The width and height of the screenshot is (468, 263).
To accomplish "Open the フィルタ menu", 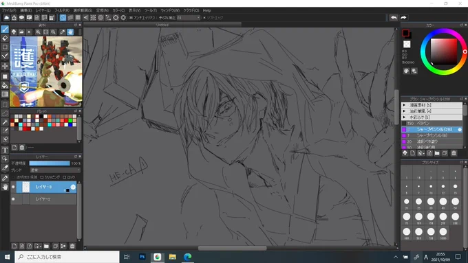I will click(62, 10).
